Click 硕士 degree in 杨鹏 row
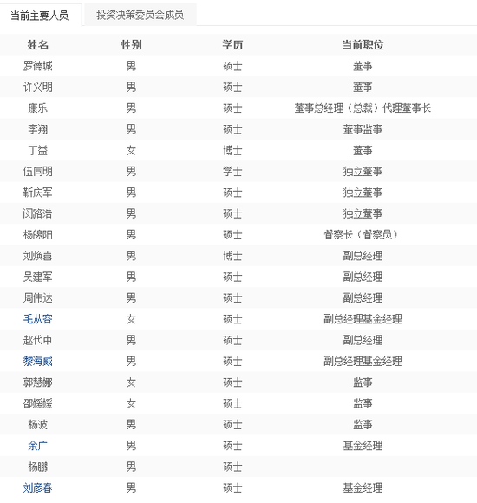The width and height of the screenshot is (477, 503). [x=232, y=467]
